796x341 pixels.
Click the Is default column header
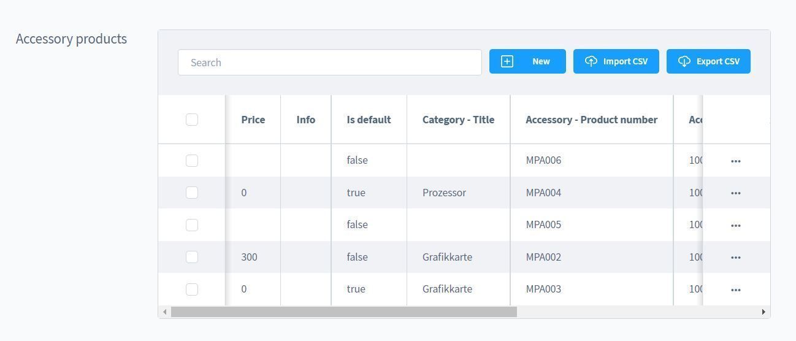pos(368,120)
